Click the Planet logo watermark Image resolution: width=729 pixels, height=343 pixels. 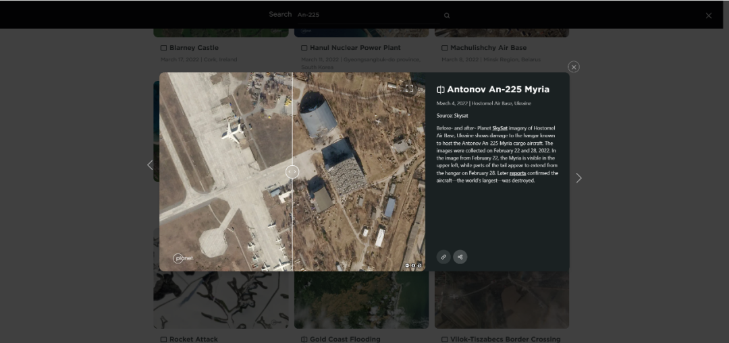tap(182, 258)
